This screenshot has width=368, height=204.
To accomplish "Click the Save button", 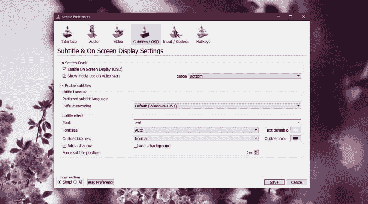I will point(274,182).
